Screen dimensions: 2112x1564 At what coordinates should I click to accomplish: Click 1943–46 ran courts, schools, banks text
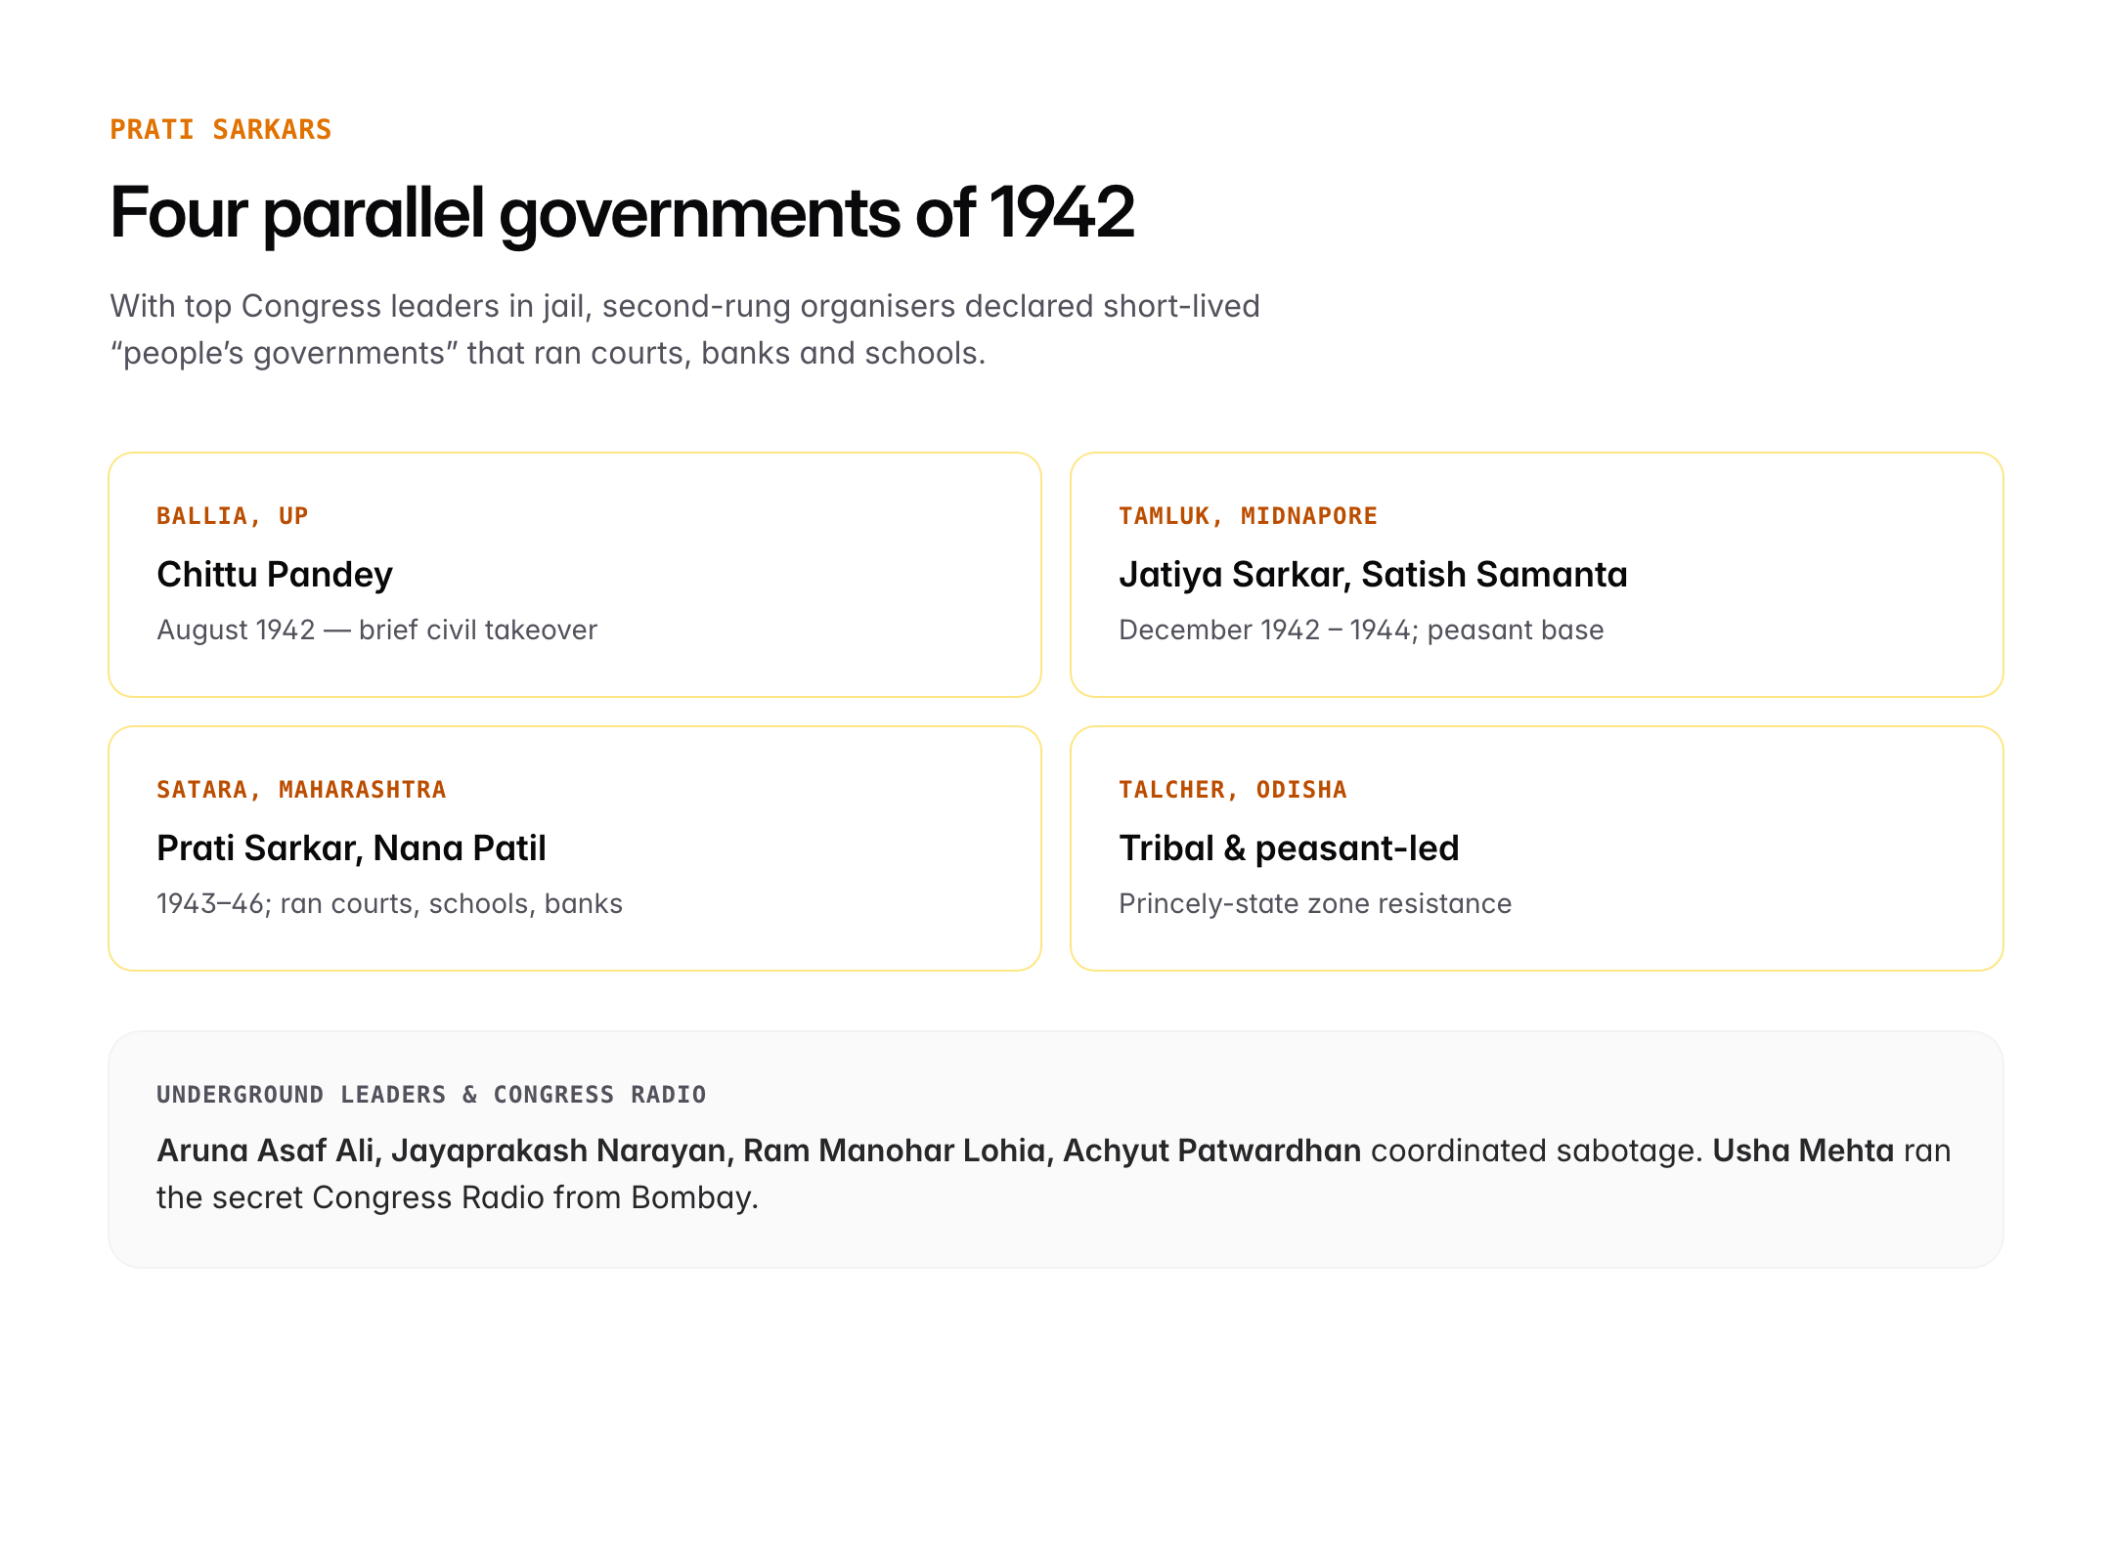coord(389,903)
